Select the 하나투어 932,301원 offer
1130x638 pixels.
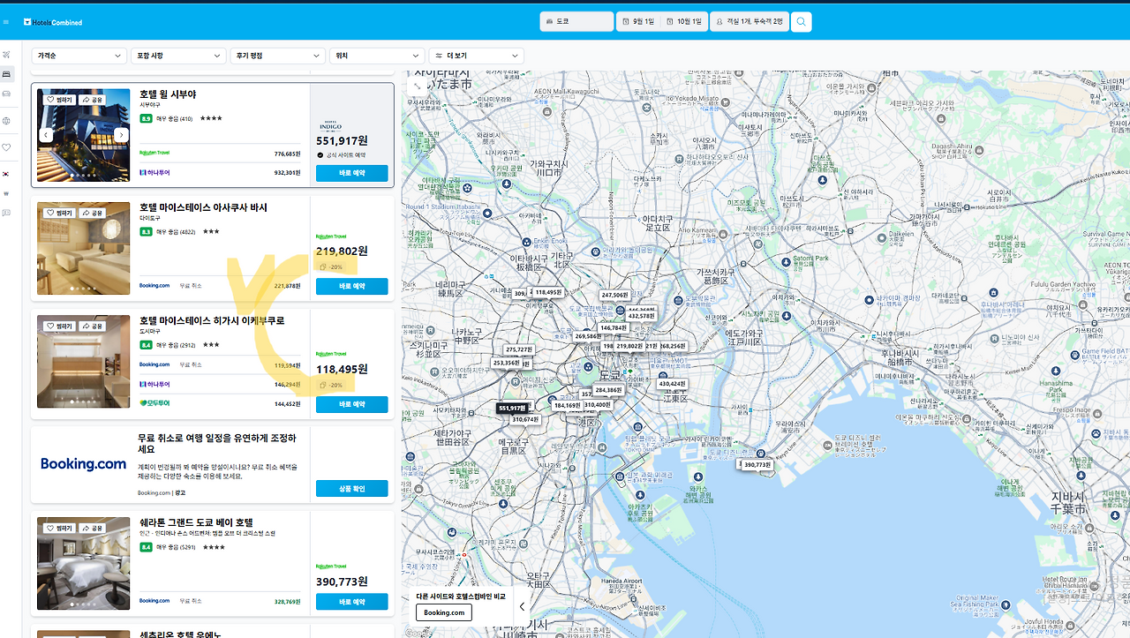220,173
